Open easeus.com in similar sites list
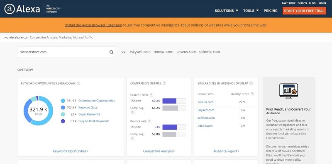Screen dimensions: 332x164 tap(205, 102)
